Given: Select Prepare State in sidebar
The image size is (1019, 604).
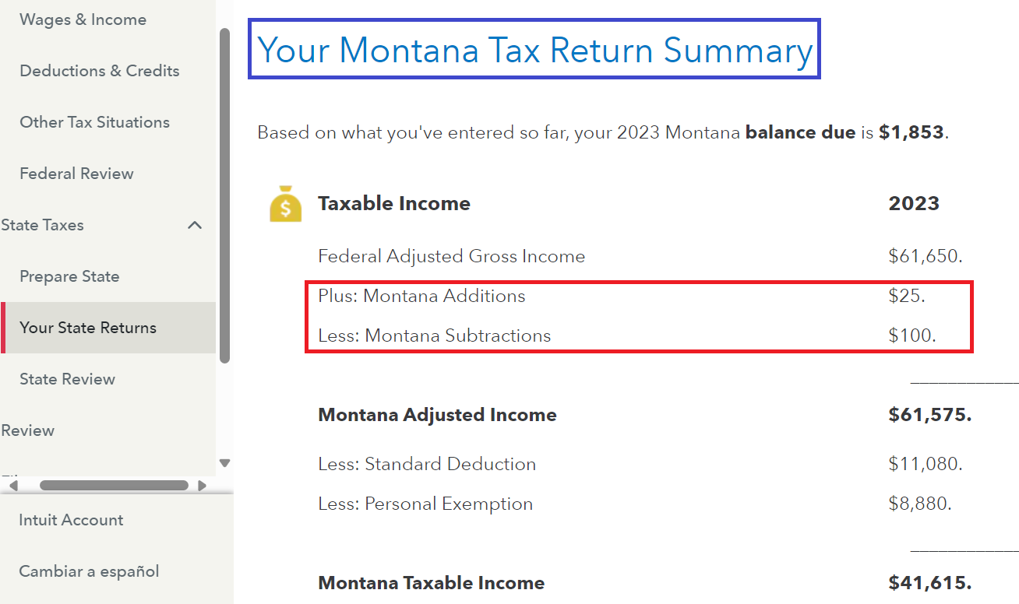Looking at the screenshot, I should coord(69,276).
